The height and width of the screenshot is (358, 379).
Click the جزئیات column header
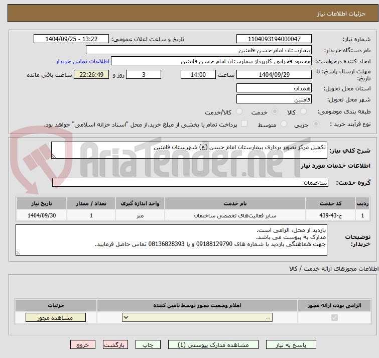point(56,305)
